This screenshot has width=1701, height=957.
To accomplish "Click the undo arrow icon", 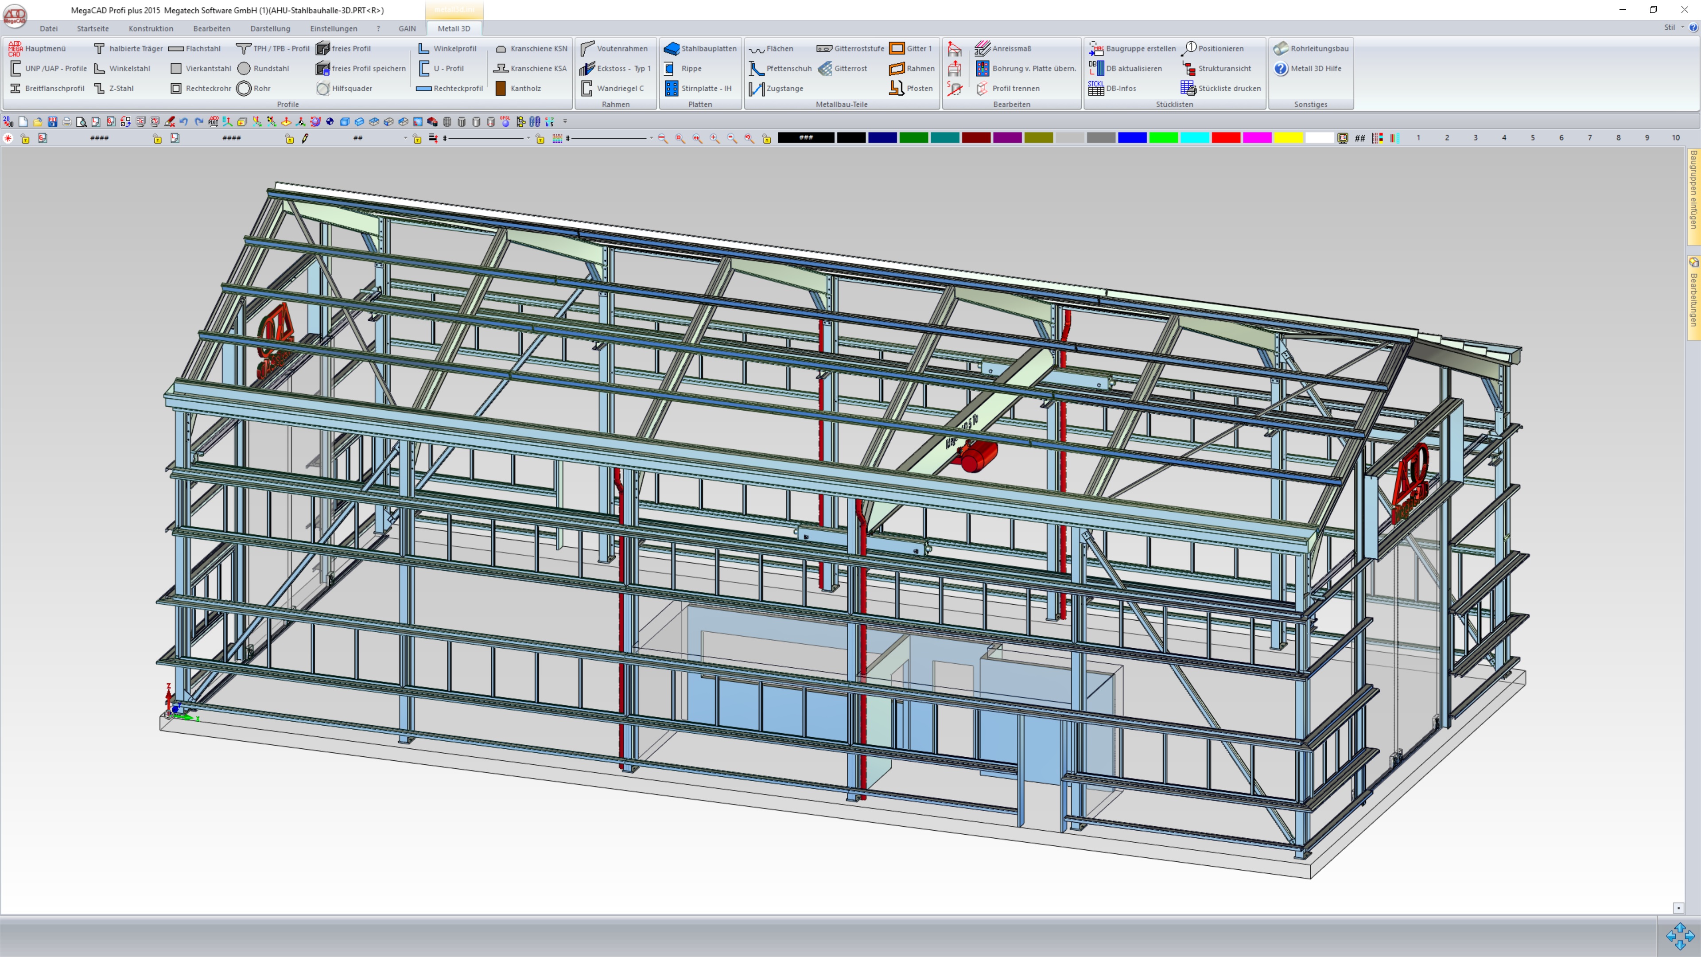I will (x=183, y=121).
